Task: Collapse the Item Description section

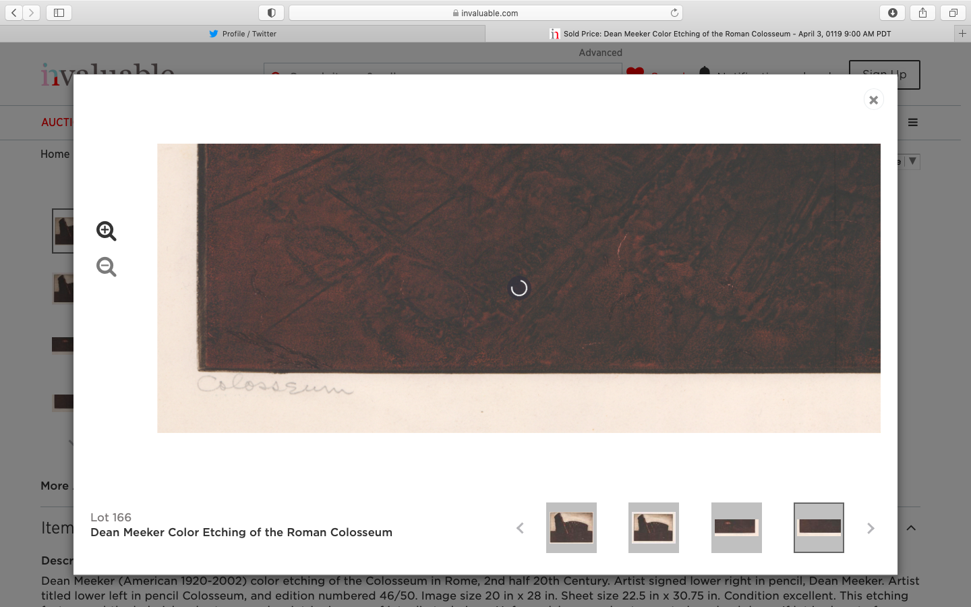Action: point(912,528)
